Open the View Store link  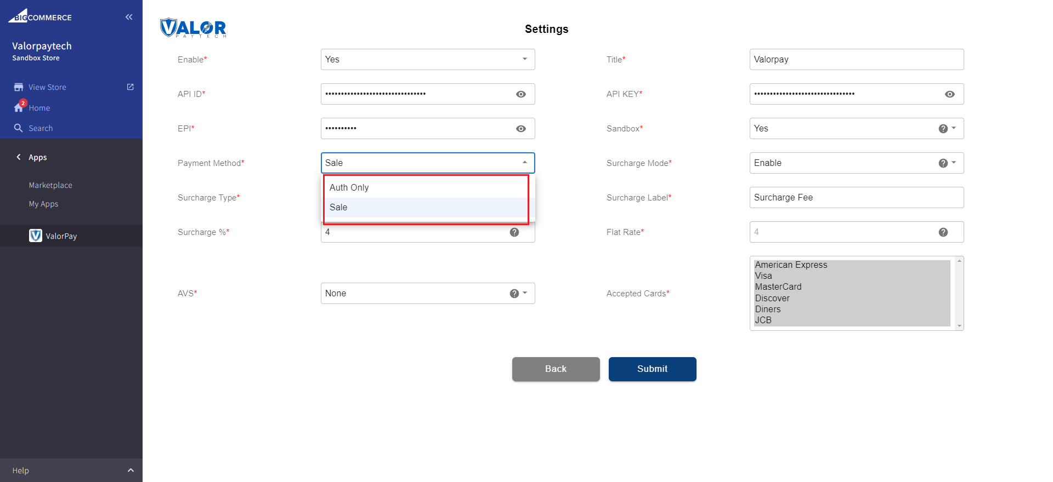click(47, 87)
